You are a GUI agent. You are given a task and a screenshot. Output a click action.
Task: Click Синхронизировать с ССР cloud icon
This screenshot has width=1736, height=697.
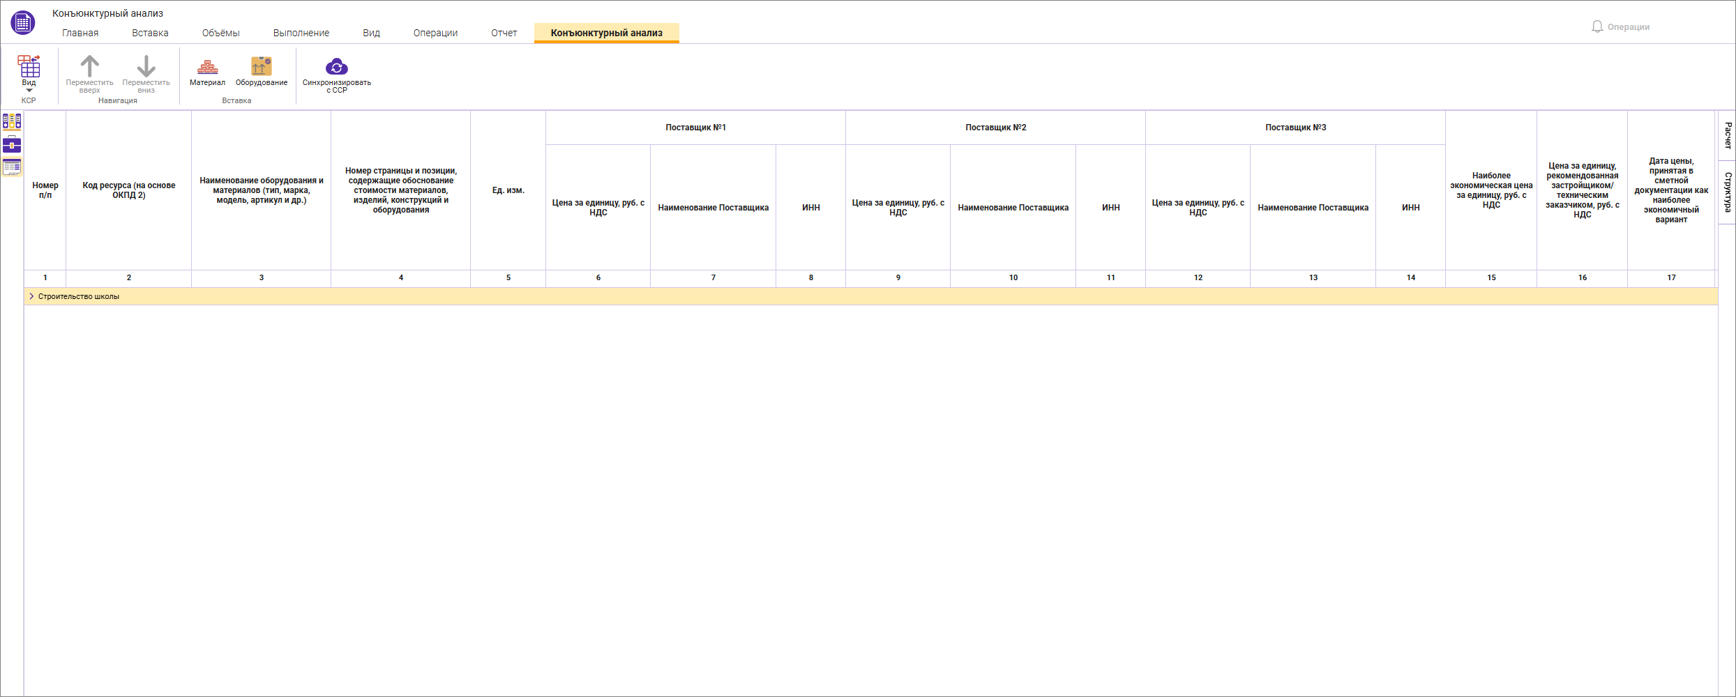point(336,67)
